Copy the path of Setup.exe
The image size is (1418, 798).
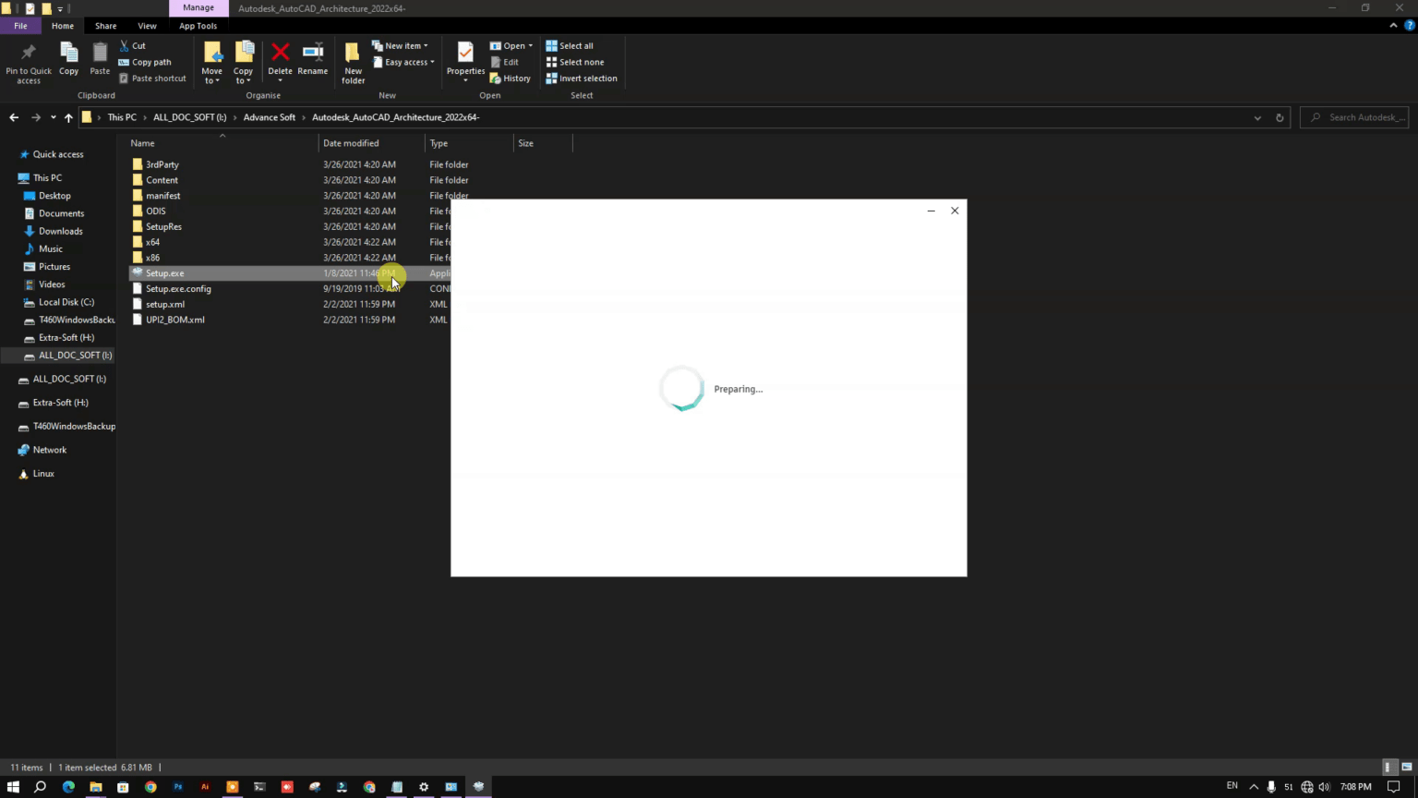pos(150,62)
